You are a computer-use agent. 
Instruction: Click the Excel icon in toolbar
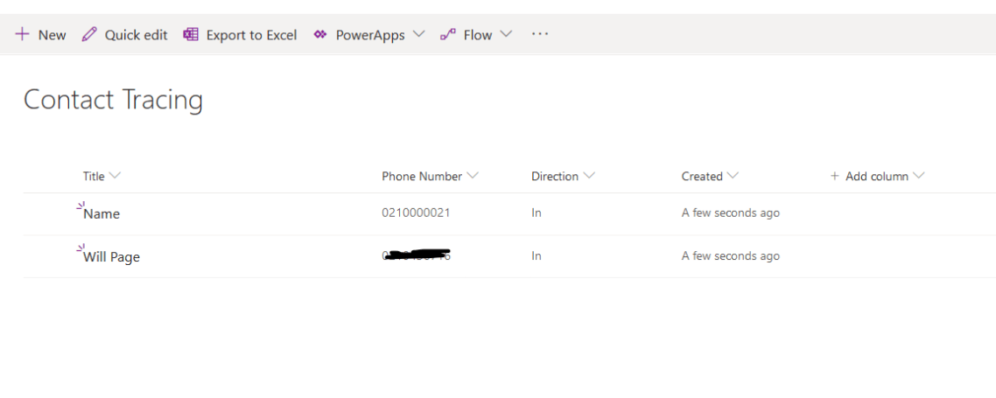tap(191, 35)
